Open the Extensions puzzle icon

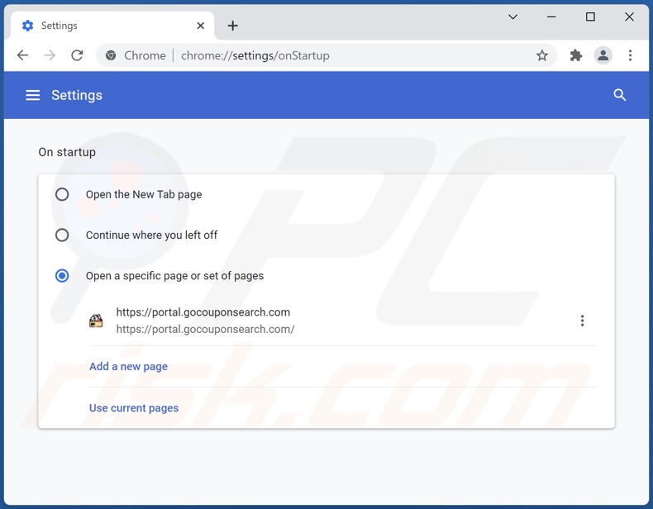tap(576, 55)
